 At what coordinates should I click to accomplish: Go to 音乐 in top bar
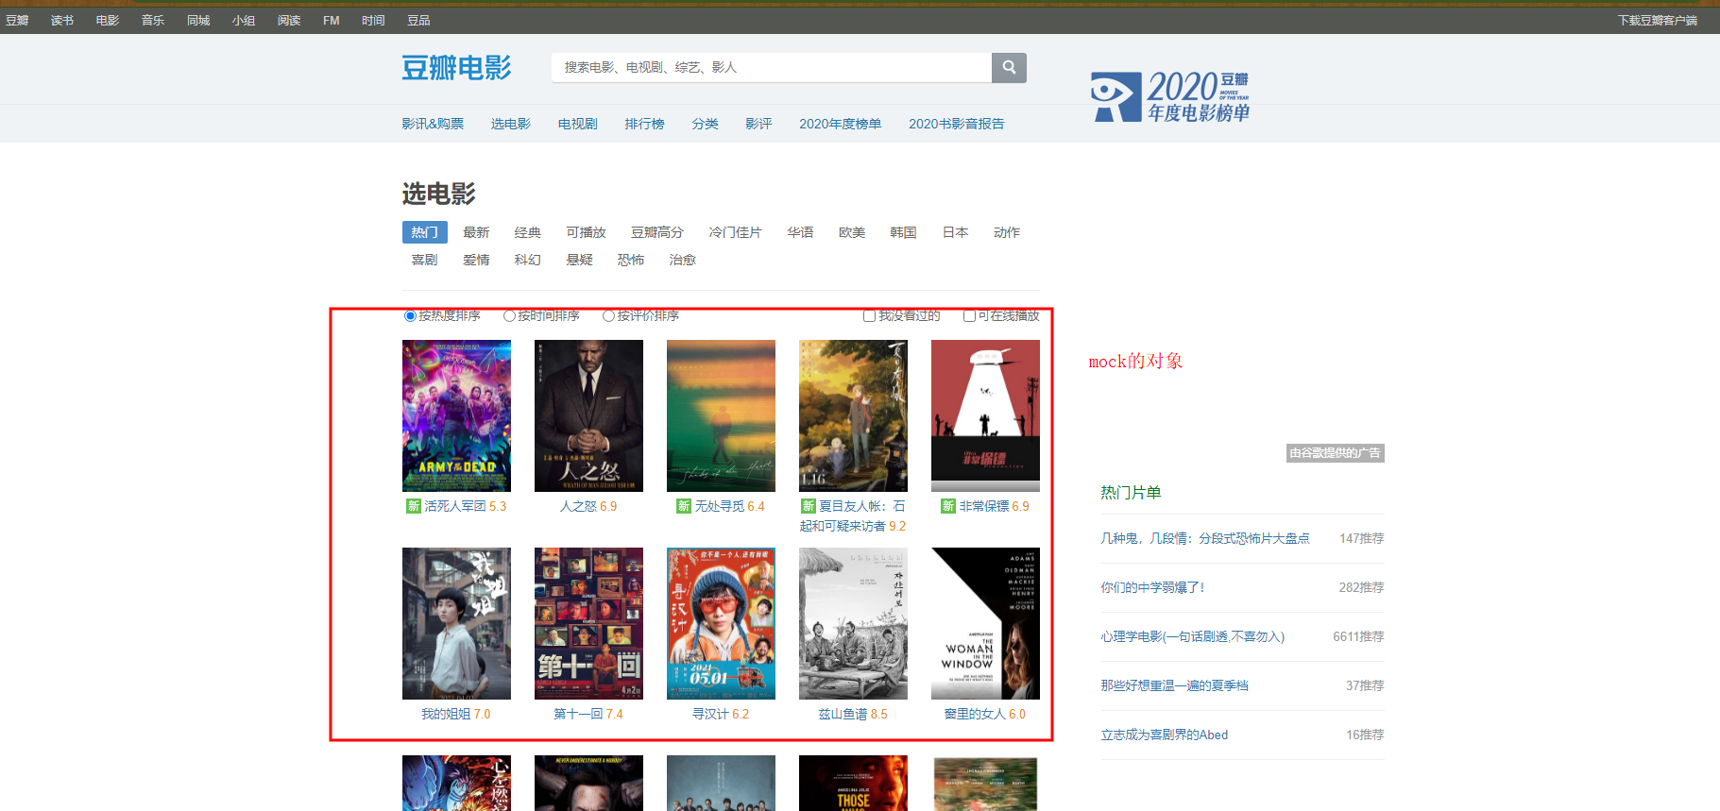(x=153, y=20)
